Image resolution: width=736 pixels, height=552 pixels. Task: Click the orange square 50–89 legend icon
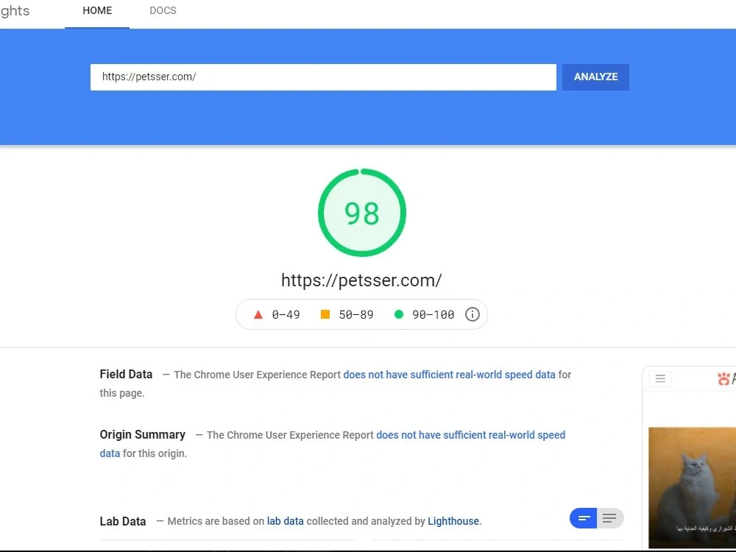[x=325, y=314]
